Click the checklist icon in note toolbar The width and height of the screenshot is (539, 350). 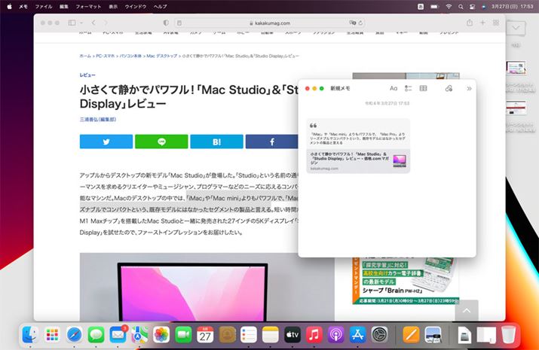(409, 89)
